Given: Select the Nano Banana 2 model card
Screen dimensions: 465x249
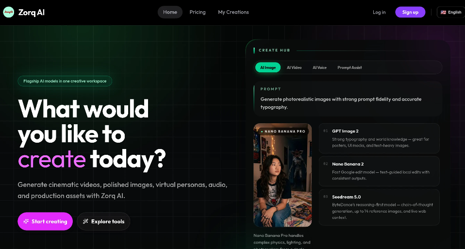Looking at the screenshot, I should (379, 171).
